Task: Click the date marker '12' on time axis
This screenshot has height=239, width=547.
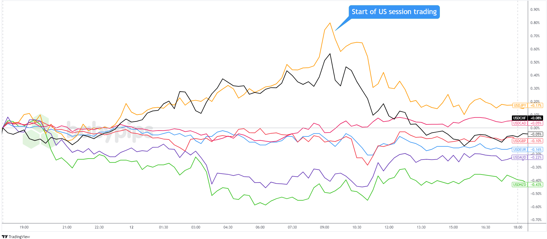Action: click(x=131, y=227)
